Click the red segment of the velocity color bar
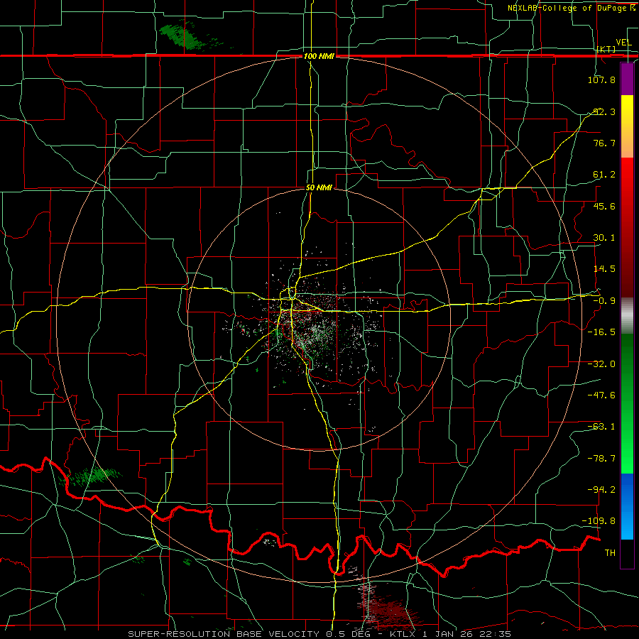Screen dimensions: 639x639 click(x=627, y=227)
